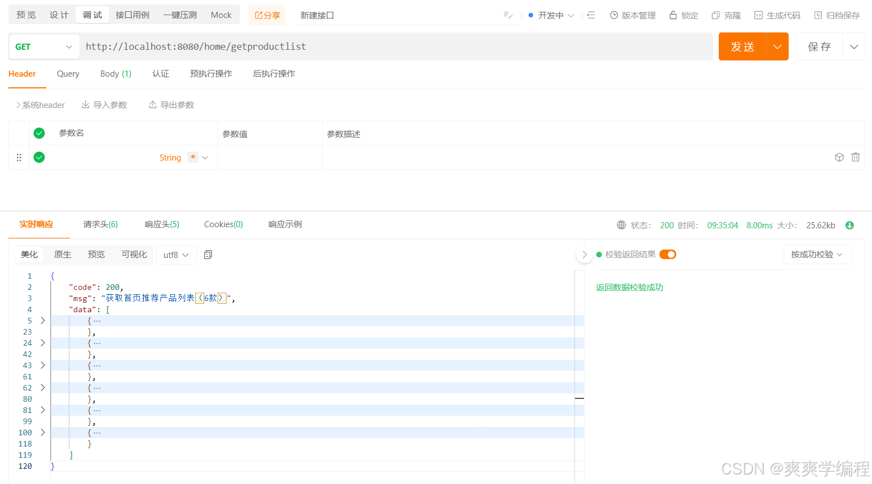Open the 发送 send options arrow
The image size is (872, 484).
click(x=777, y=46)
